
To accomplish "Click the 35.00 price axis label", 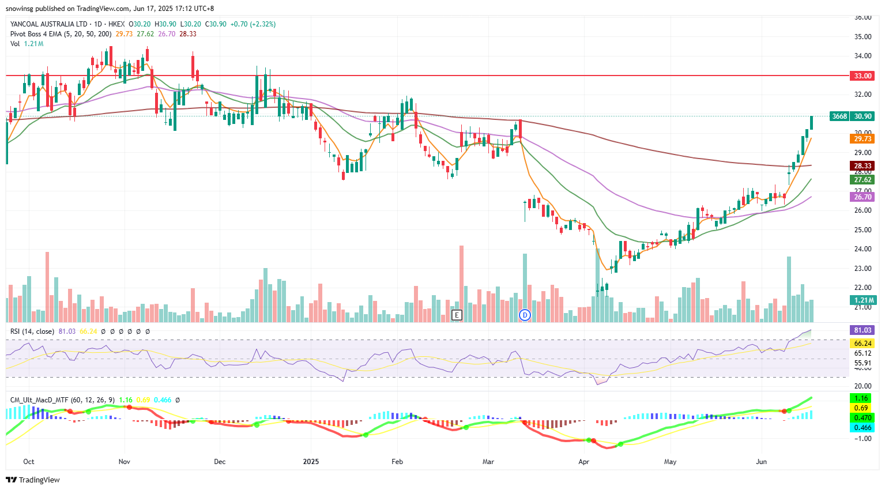I will (863, 37).
